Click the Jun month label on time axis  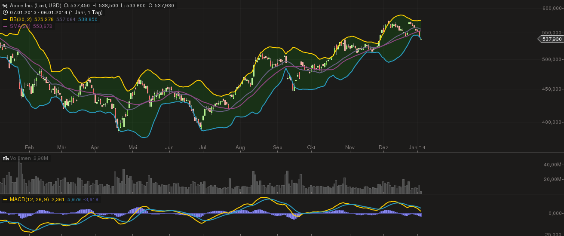pos(169,147)
